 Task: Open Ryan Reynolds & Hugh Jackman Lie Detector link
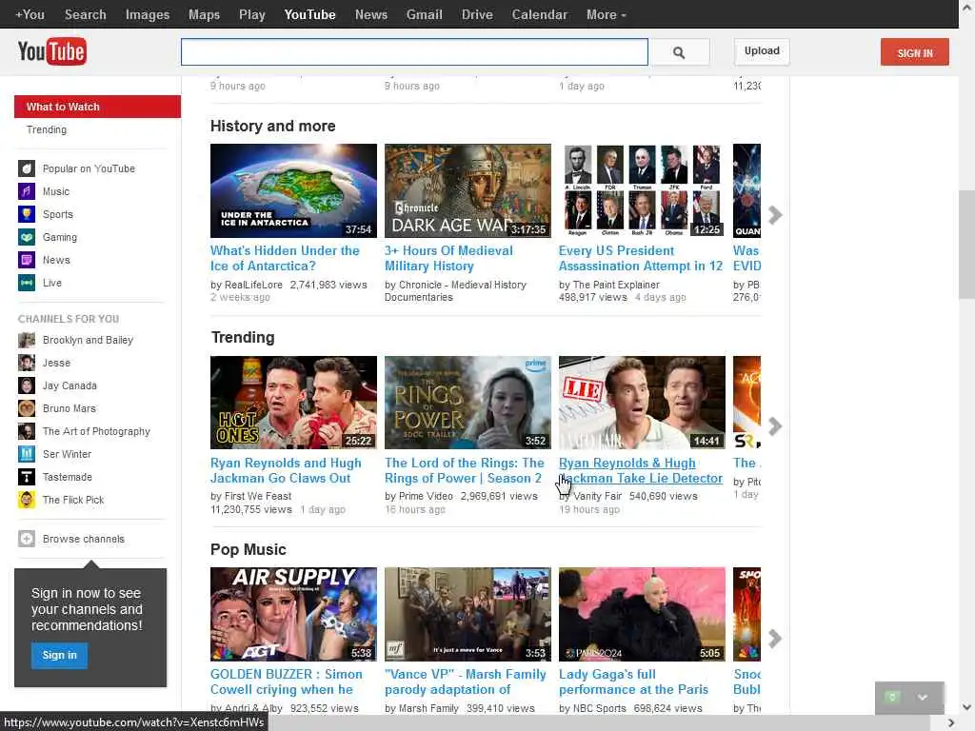point(641,470)
